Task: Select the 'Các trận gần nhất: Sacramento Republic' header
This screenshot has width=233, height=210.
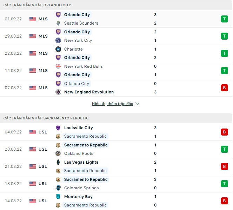Action: click(46, 118)
